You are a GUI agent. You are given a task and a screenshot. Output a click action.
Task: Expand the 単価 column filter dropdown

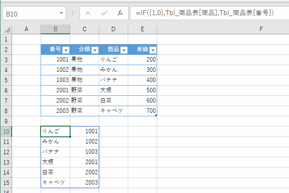[153, 50]
